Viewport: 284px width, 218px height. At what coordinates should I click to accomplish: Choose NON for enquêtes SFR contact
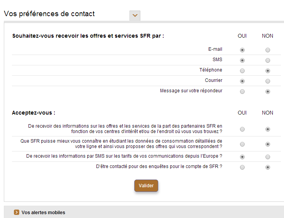[x=268, y=167]
